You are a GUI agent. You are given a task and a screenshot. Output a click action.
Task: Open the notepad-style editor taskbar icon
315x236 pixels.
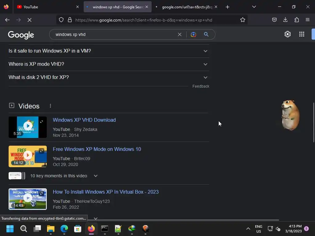pyautogui.click(x=118, y=228)
